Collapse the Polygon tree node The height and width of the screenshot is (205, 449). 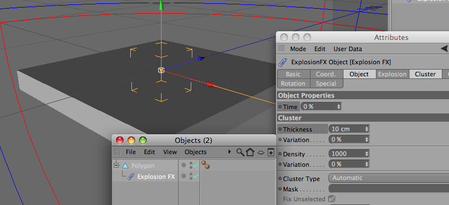coord(116,166)
